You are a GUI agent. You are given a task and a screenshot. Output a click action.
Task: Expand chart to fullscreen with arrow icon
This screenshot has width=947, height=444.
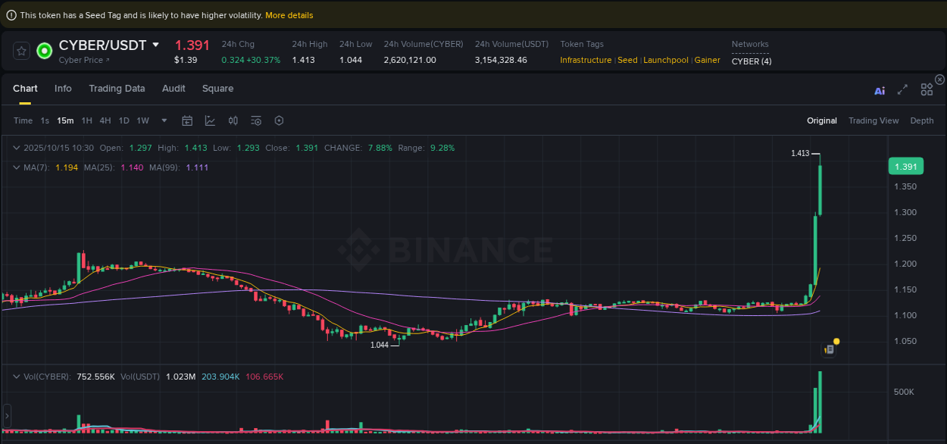tap(902, 89)
